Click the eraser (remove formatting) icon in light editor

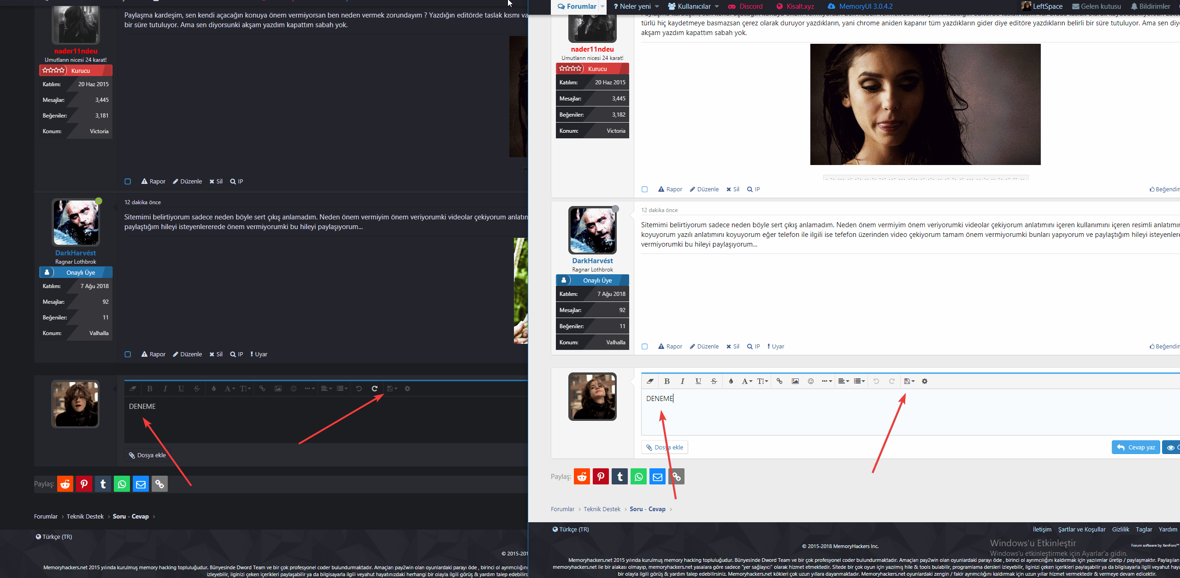point(650,381)
